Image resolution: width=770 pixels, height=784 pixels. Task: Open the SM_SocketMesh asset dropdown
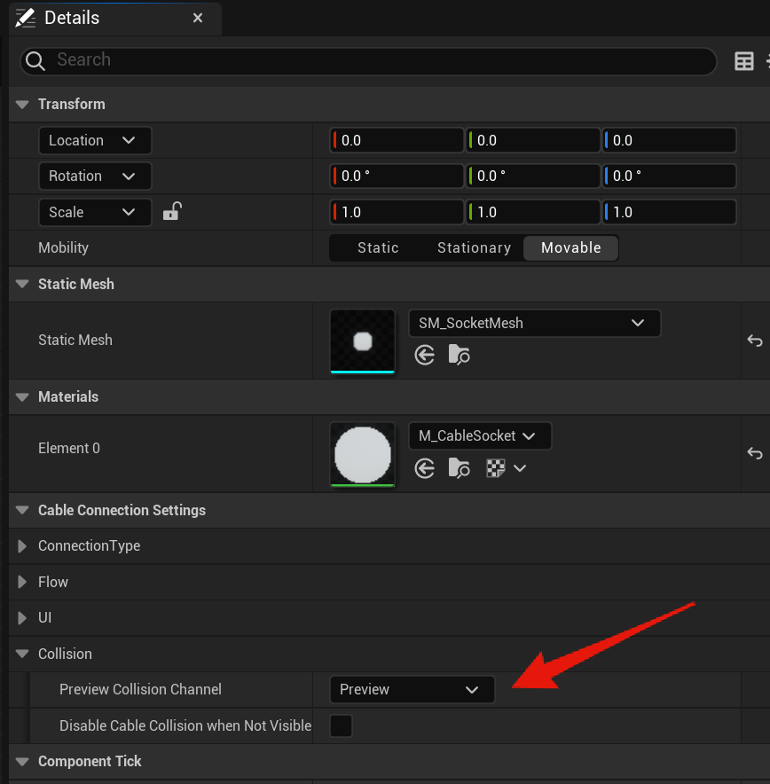tap(534, 324)
